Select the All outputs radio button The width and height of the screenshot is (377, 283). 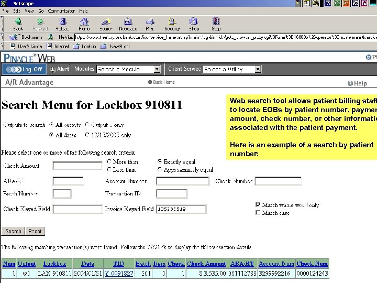click(51, 124)
